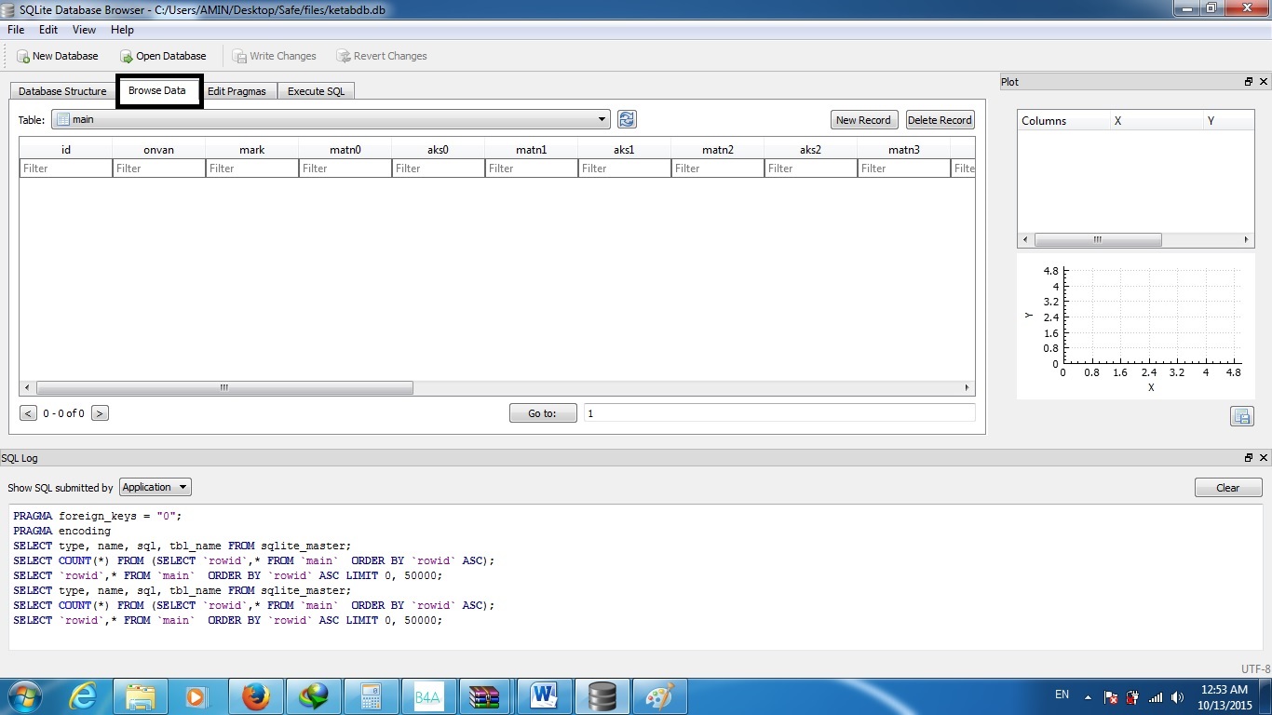Open B4A taskbar icon
Viewport: 1272px width, 715px height.
pos(428,695)
